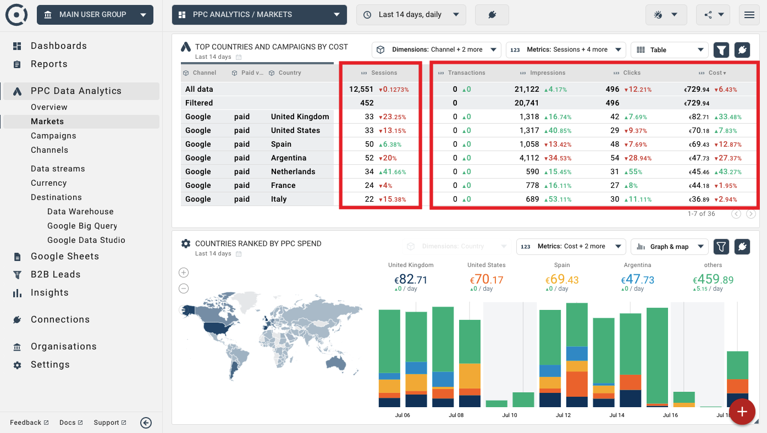Open Insights in sidebar
The width and height of the screenshot is (767, 433).
pyautogui.click(x=49, y=292)
